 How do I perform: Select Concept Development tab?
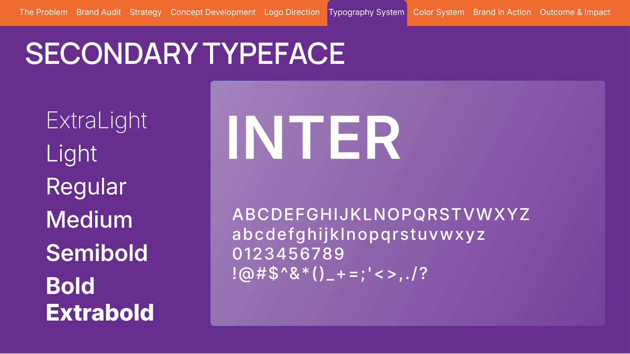point(213,12)
